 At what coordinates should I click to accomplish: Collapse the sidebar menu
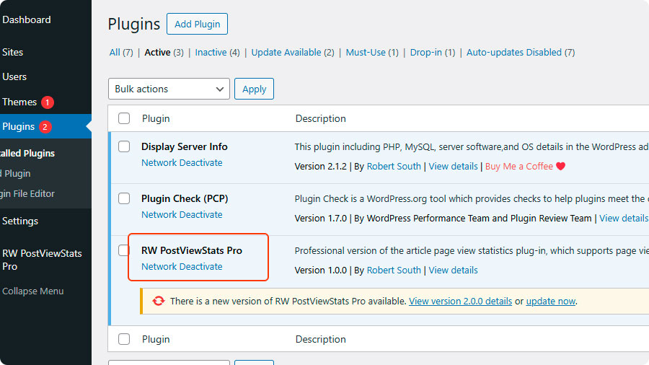pos(32,291)
